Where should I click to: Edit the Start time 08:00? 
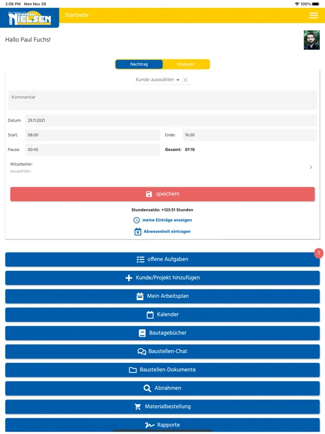click(x=93, y=135)
